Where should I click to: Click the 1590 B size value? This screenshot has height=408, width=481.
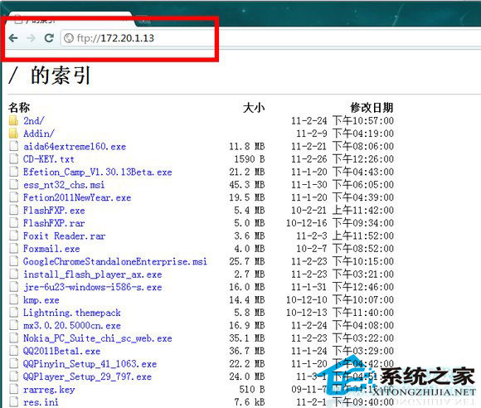point(249,159)
